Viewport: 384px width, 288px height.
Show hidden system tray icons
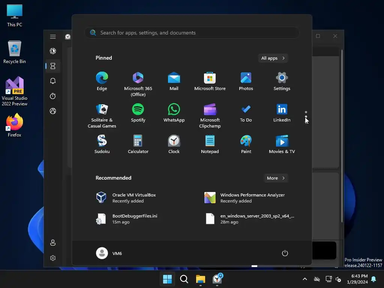click(305, 279)
